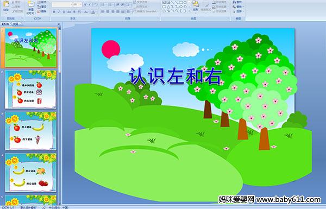Click the New Slide icon
This screenshot has height=209, width=326.
coord(31,8)
